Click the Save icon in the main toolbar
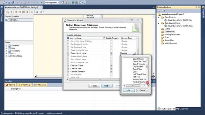Image resolution: width=205 pixels, height=115 pixels. (x=9, y=2)
